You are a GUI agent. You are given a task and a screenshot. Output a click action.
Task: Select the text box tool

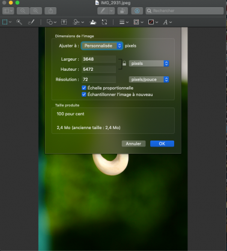point(64,22)
